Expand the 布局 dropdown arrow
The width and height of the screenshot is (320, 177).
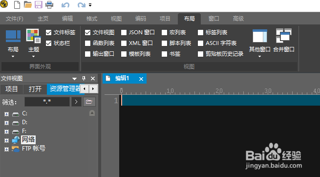[x=13, y=57]
